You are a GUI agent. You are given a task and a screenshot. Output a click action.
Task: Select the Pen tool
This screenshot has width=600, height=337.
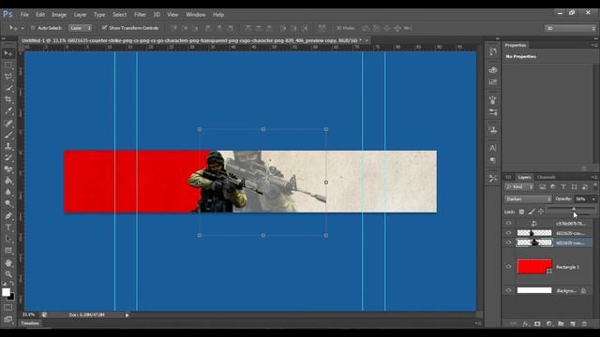click(x=8, y=216)
